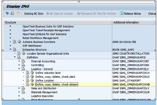Click the Structure column header
The width and height of the screenshot is (157, 105).
click(x=58, y=22)
